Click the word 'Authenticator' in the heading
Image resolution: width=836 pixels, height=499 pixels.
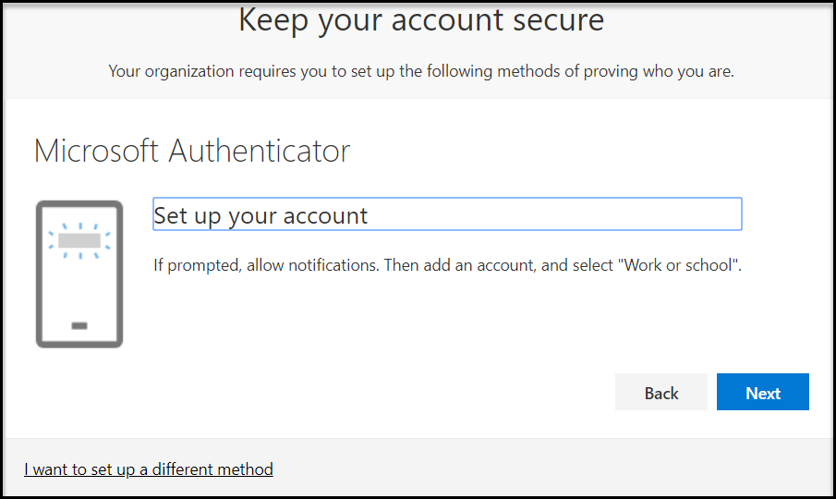point(260,151)
